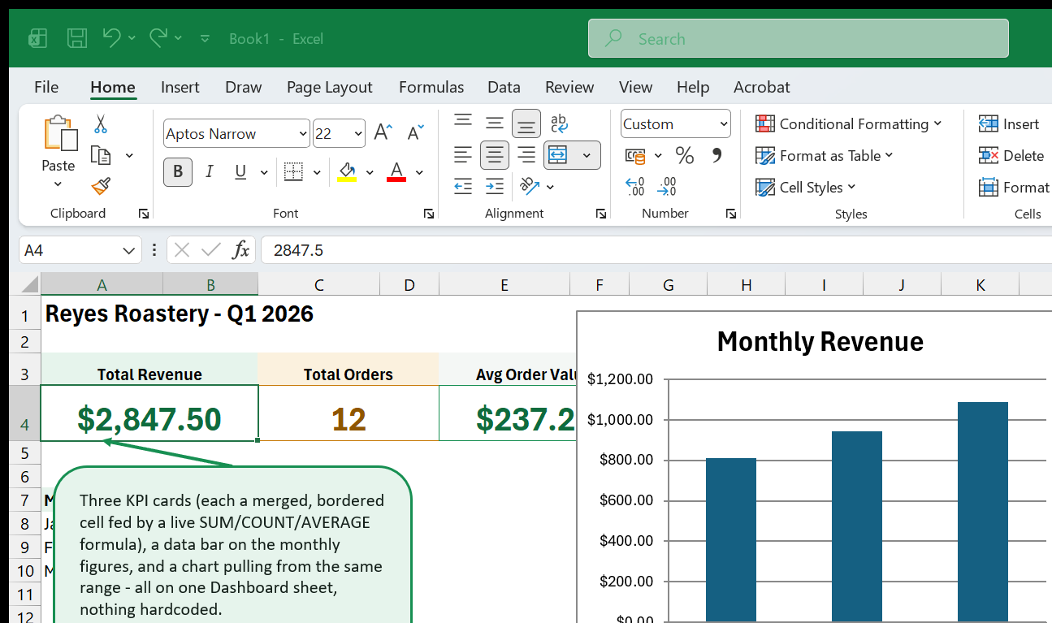Open the font name dropdown Aptos Narrow

pyautogui.click(x=304, y=133)
